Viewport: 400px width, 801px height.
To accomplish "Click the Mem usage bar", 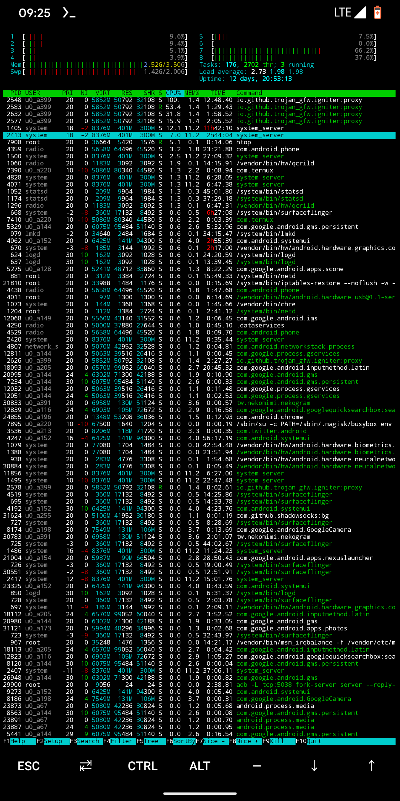I will tap(99, 65).
